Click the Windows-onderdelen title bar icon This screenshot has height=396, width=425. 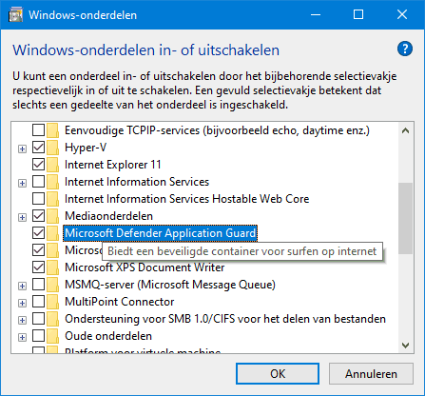coord(15,15)
